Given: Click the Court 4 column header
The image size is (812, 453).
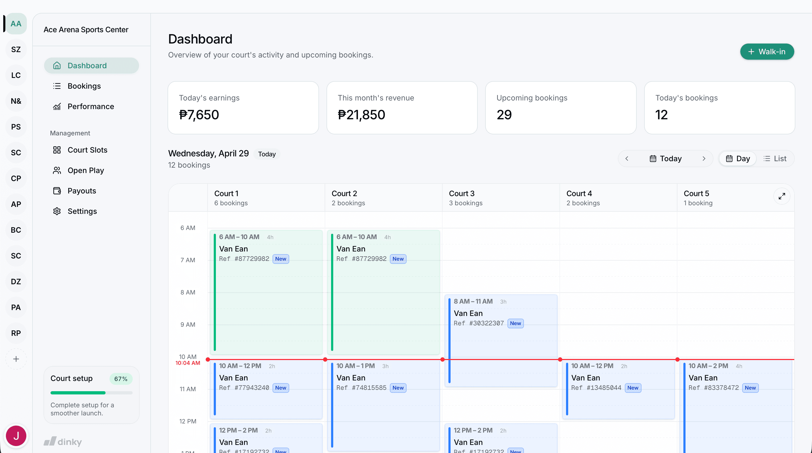Looking at the screenshot, I should 618,198.
